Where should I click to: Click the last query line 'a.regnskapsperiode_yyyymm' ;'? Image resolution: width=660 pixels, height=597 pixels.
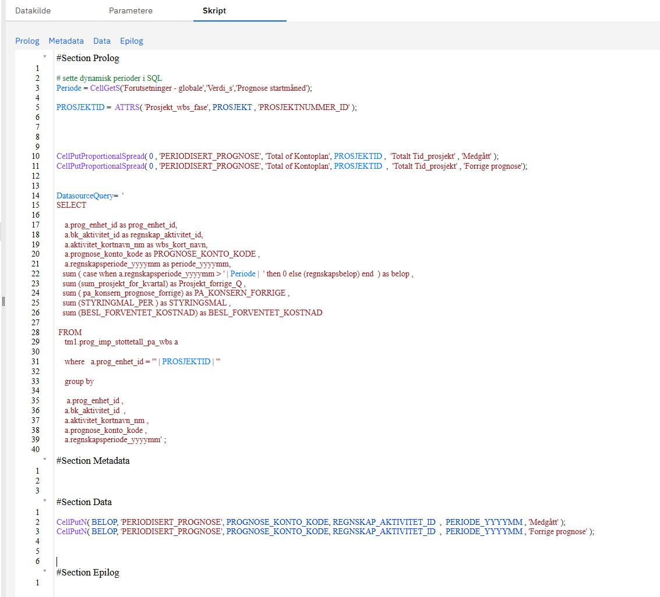115,440
